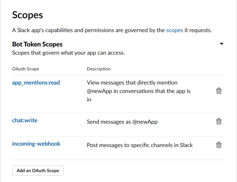
Task: Click the trash icon beside the top scope
Action: pyautogui.click(x=219, y=91)
